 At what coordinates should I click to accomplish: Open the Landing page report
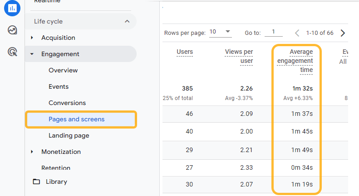coord(69,135)
